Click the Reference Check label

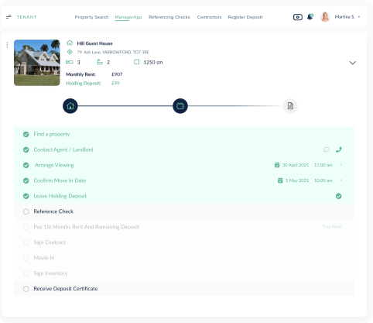click(53, 211)
